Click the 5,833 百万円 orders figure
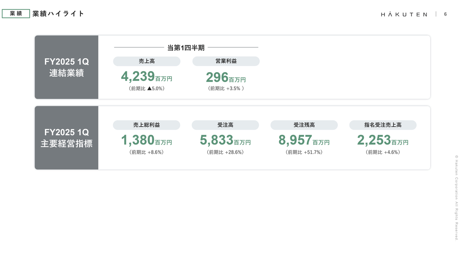 [x=225, y=140]
